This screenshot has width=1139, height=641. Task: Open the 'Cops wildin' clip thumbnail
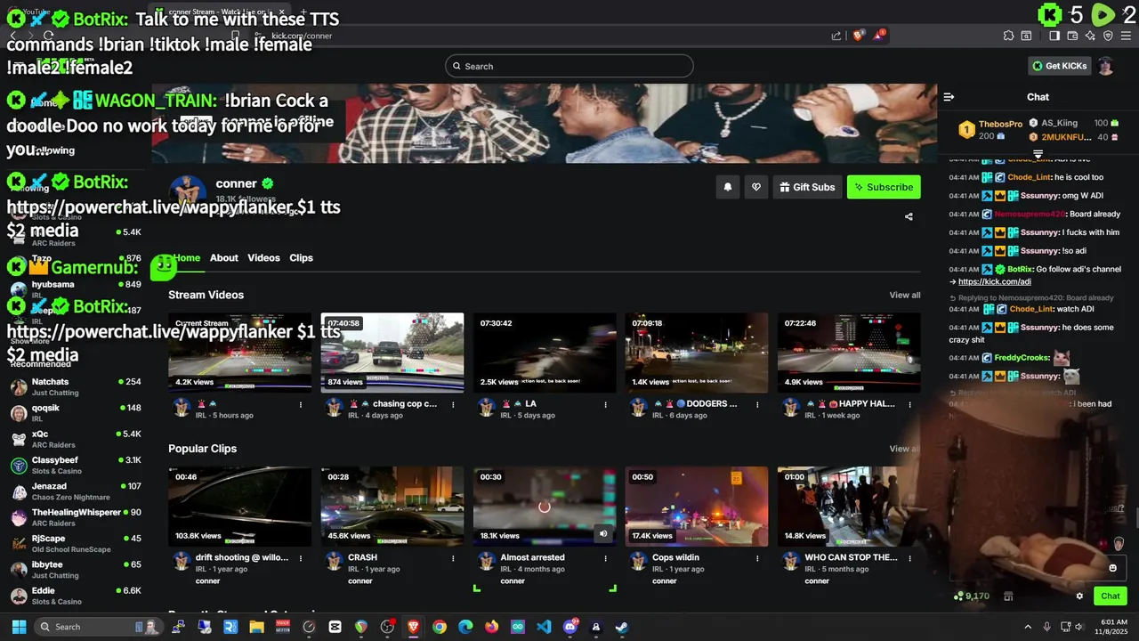pyautogui.click(x=697, y=507)
